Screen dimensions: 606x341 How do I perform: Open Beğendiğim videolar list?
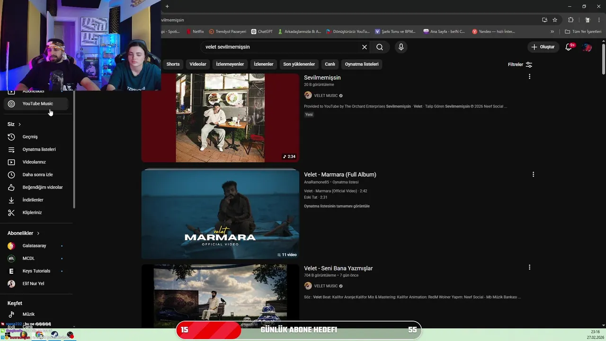tap(36, 187)
